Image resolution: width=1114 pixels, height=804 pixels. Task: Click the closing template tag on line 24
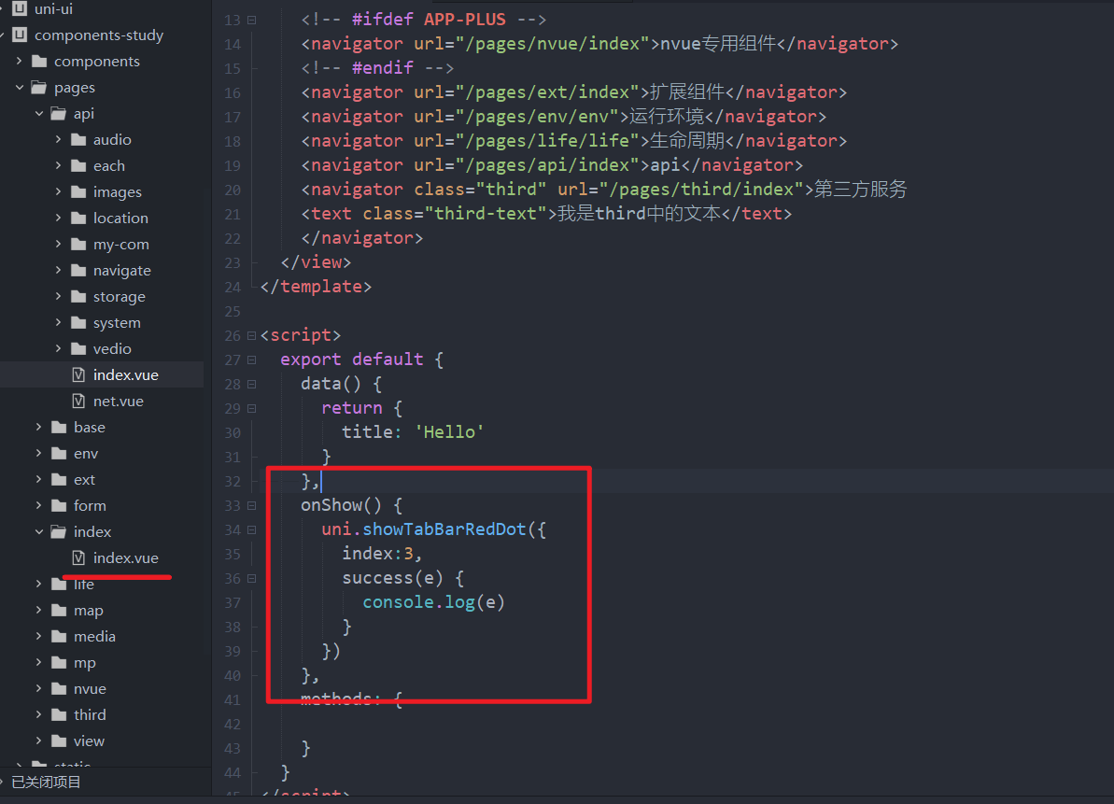pyautogui.click(x=316, y=287)
